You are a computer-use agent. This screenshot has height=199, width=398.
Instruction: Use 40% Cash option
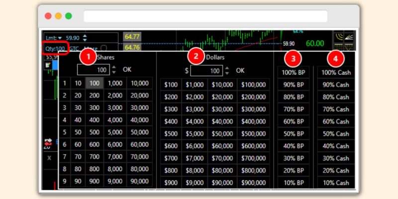[x=336, y=146]
